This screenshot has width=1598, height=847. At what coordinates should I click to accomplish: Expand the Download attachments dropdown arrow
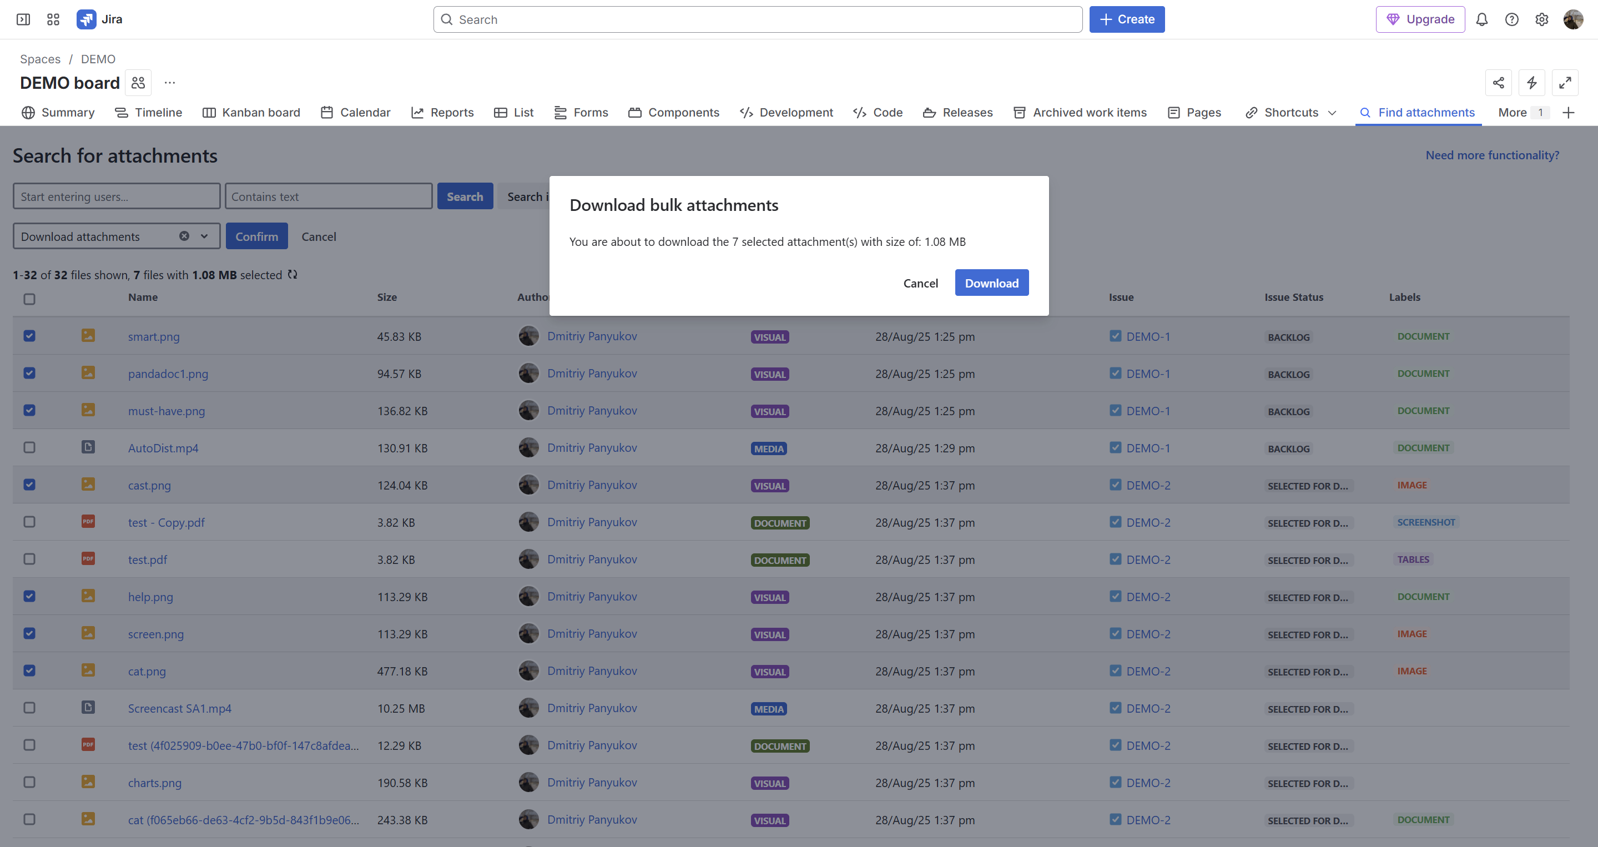tap(204, 236)
